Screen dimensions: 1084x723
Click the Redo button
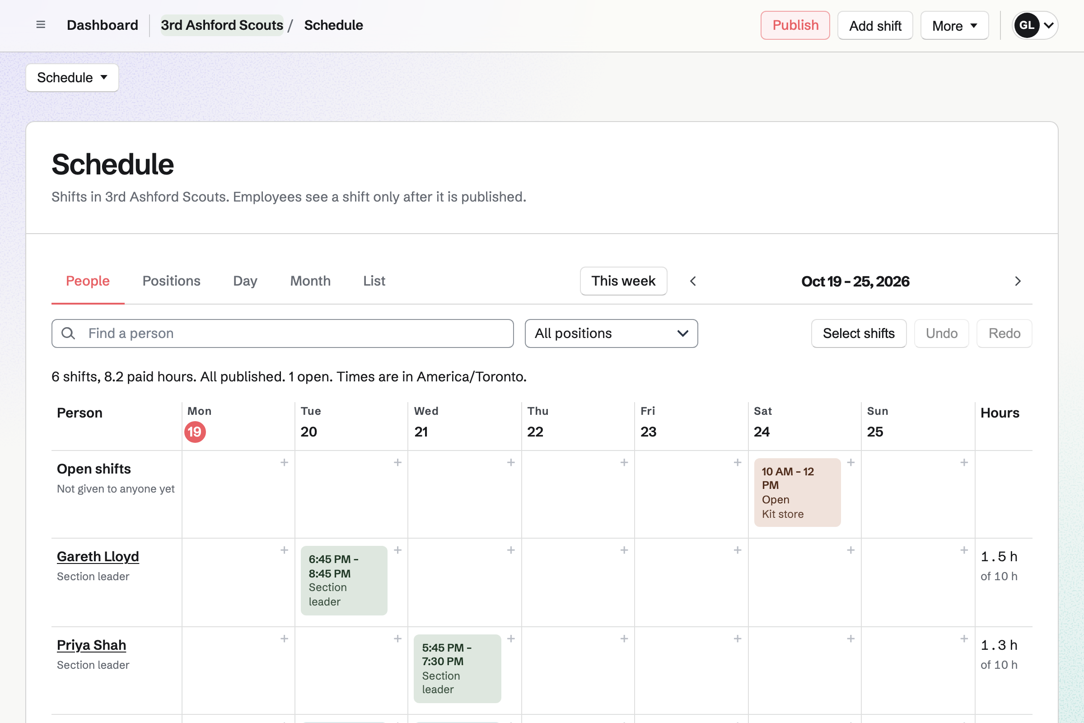1004,333
